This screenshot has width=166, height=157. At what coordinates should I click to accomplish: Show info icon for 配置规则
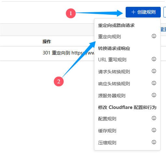click(x=154, y=118)
